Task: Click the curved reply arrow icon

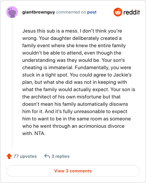Action: 47,156
